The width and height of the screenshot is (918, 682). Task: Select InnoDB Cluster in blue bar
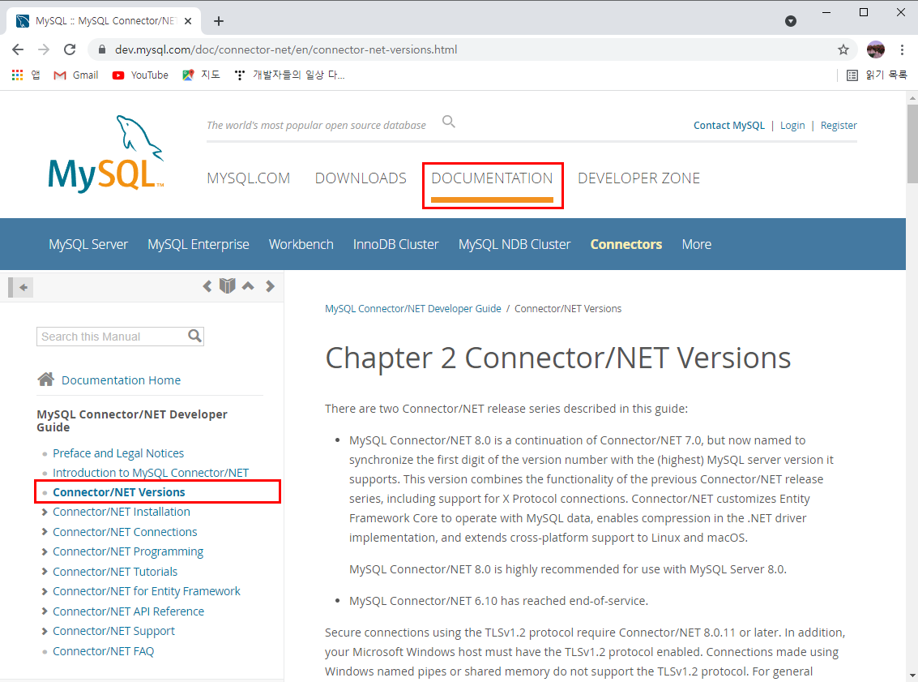coord(395,244)
